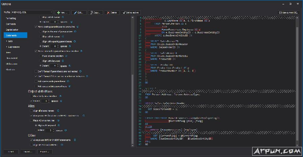Click info icon beside Always use AS for aliases
Viewport: 303px width, 157px height.
pyautogui.click(x=84, y=116)
